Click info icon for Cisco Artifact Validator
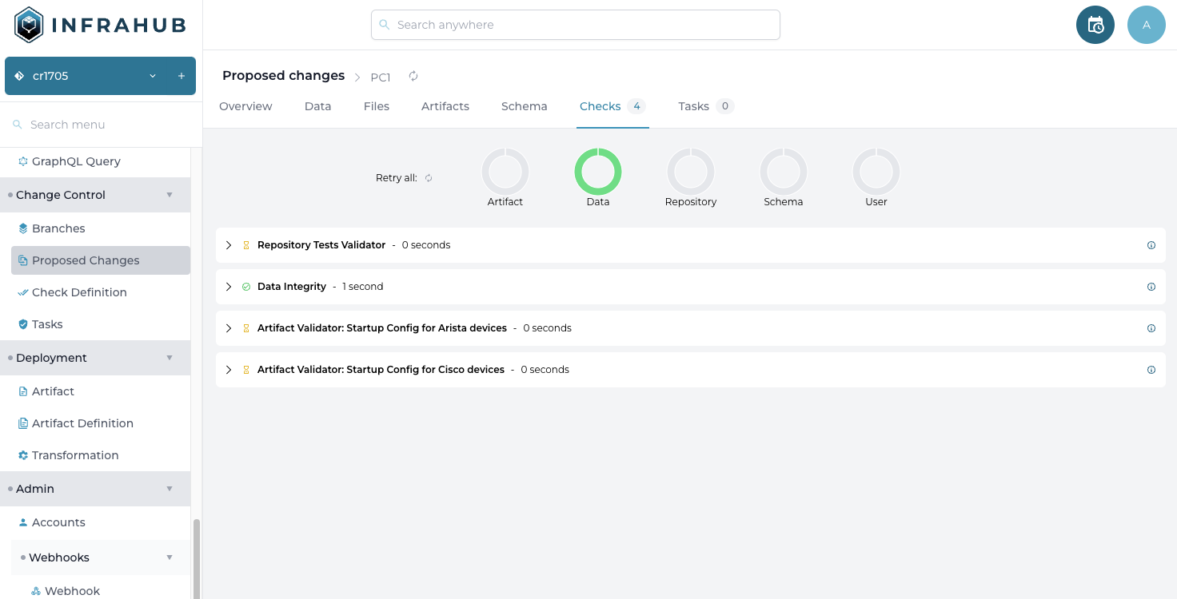 click(1151, 370)
